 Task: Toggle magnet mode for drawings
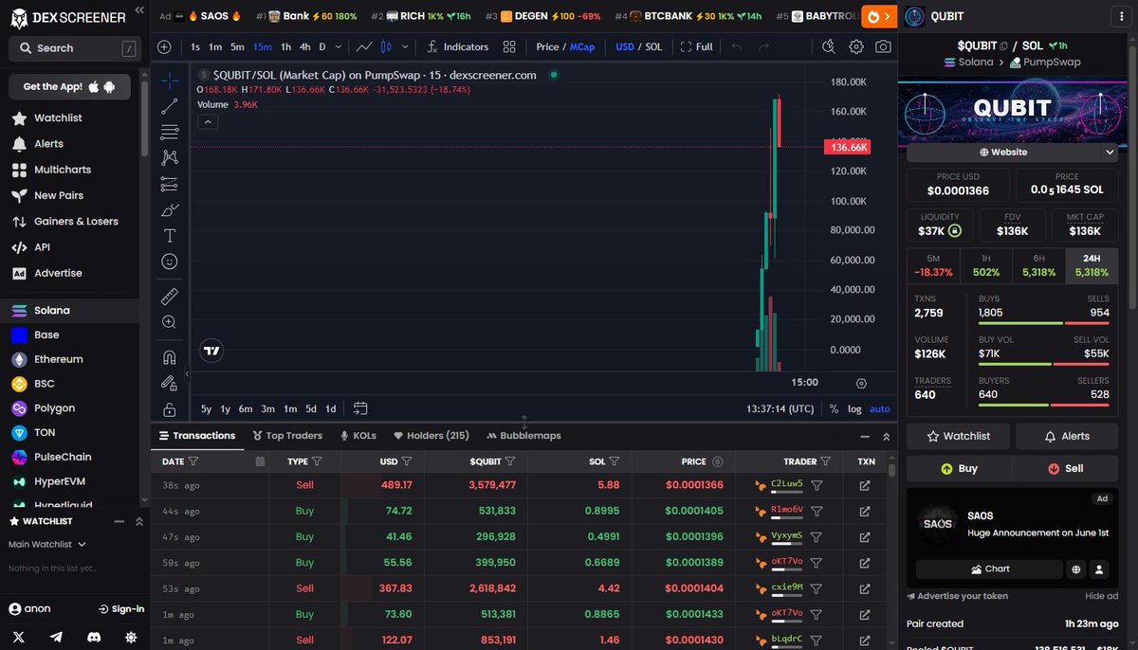point(170,357)
